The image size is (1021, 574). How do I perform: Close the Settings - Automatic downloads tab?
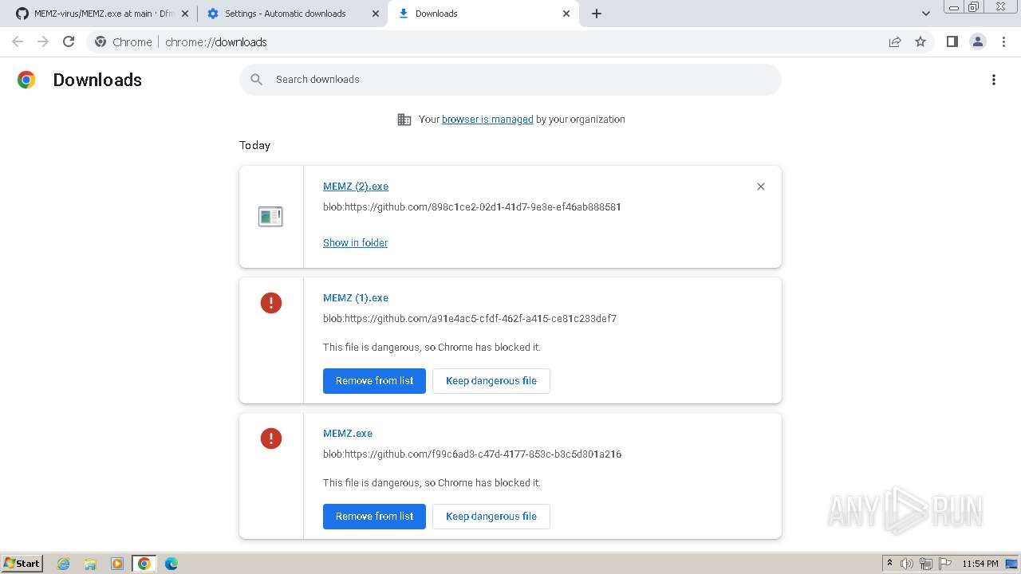[x=375, y=14]
